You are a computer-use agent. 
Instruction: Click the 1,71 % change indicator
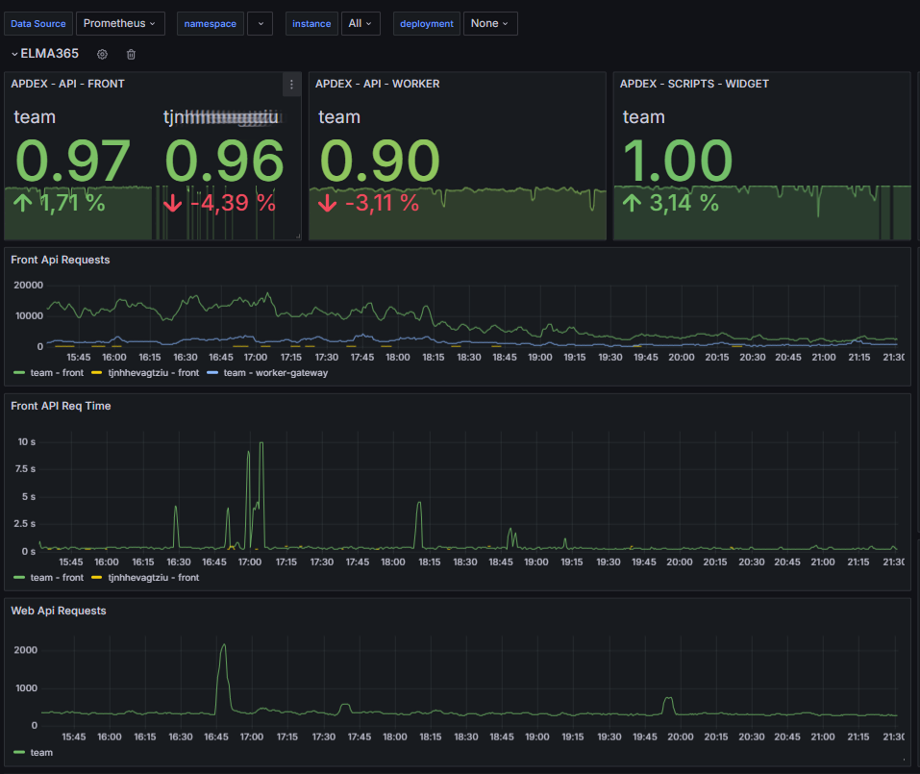[x=60, y=203]
